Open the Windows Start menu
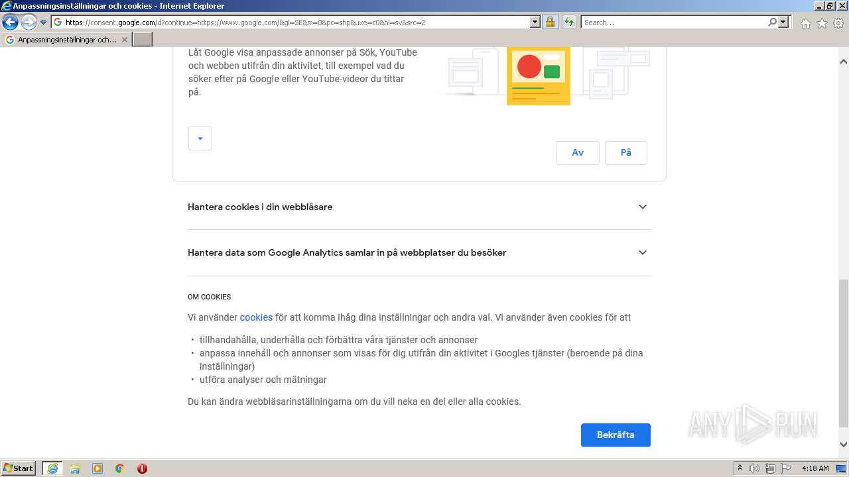This screenshot has width=849, height=477. [19, 468]
